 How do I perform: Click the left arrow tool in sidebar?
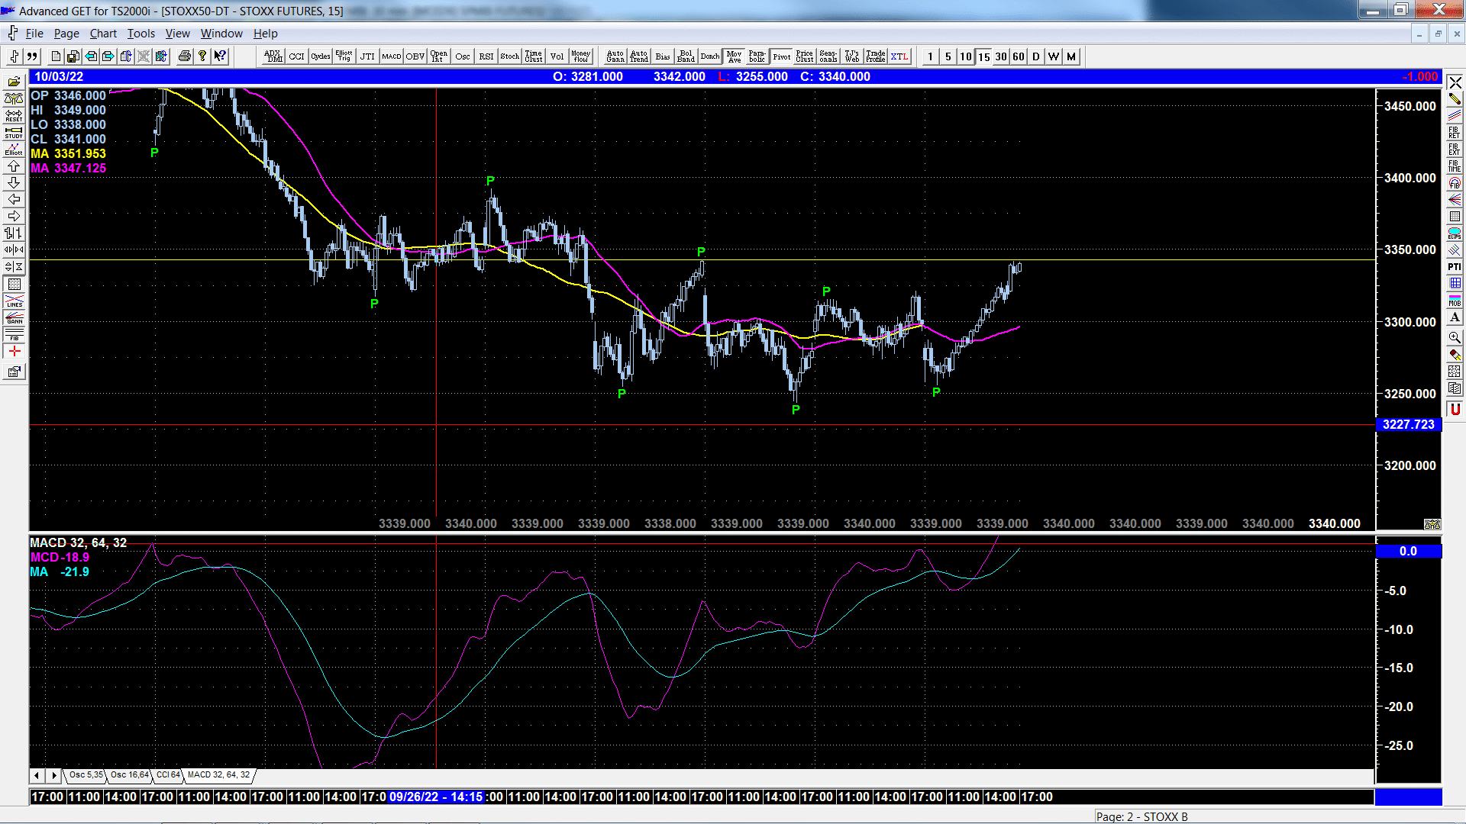point(14,199)
